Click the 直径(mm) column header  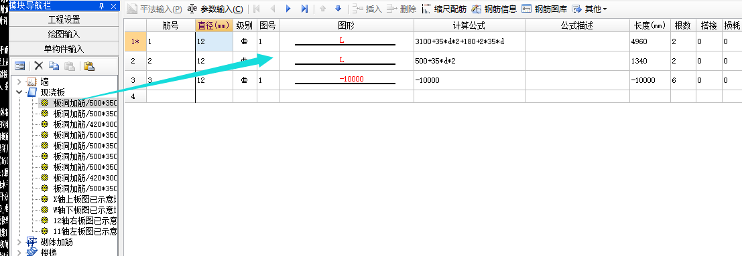[214, 25]
